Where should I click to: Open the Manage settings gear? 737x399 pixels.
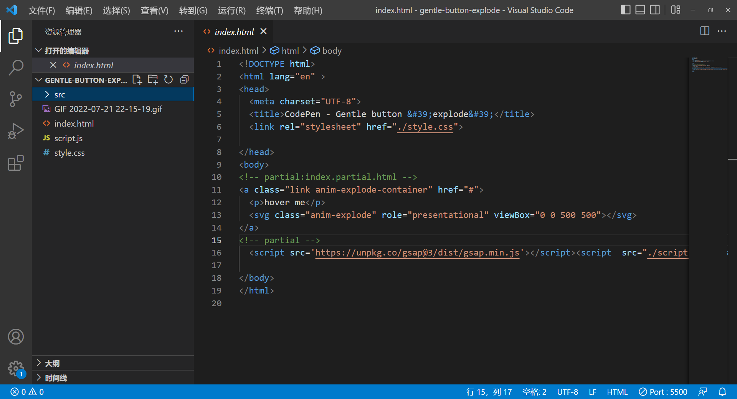[x=16, y=369]
